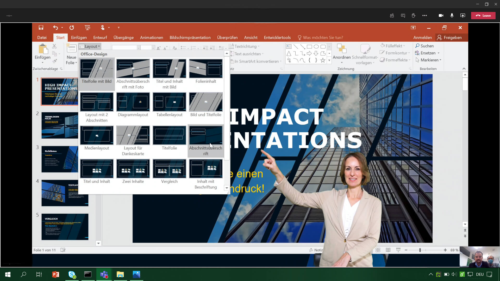The height and width of the screenshot is (281, 500).
Task: Raise hand in Teams meeting
Action: coord(414,16)
